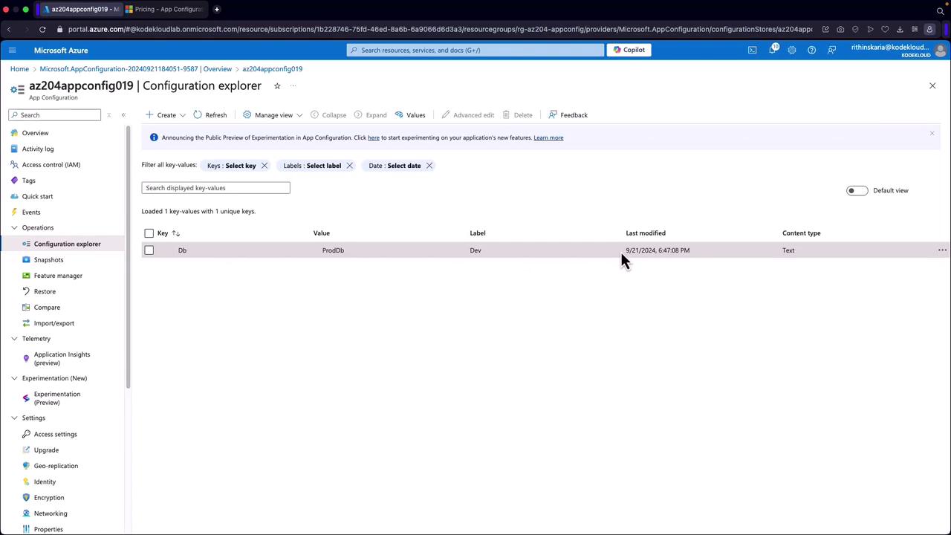This screenshot has width=951, height=535.
Task: Open the Manage view dropdown
Action: pos(273,115)
